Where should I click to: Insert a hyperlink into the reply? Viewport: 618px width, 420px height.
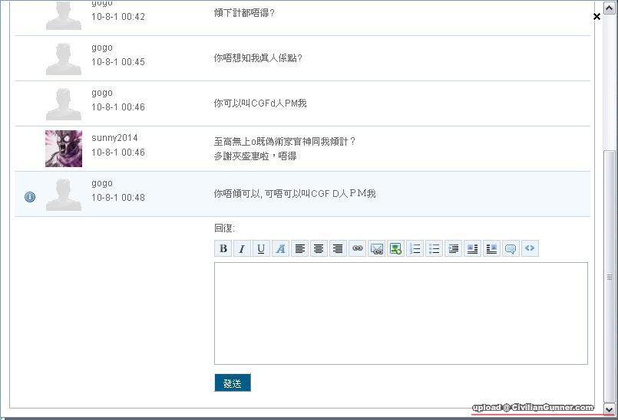(357, 248)
